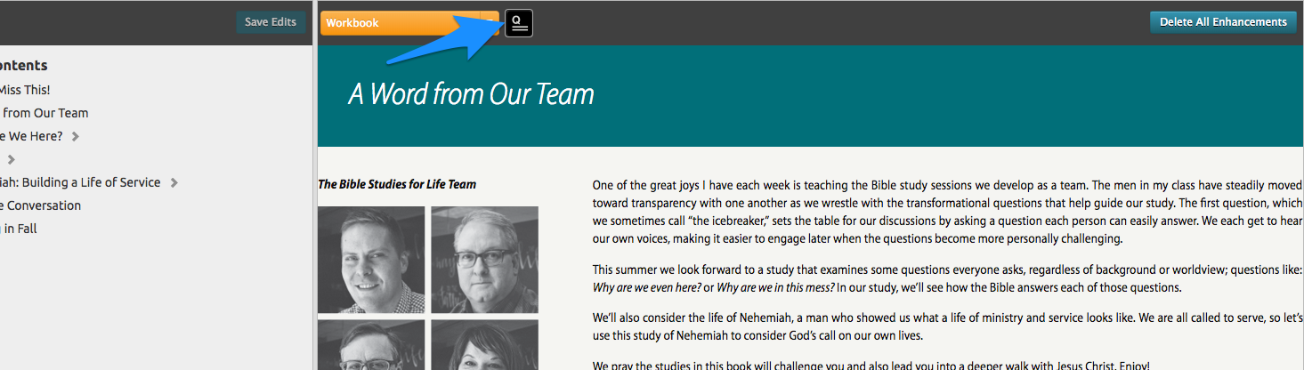1304x370 pixels.
Task: Open the contents entry ending 'Conversation'
Action: [x=41, y=205]
